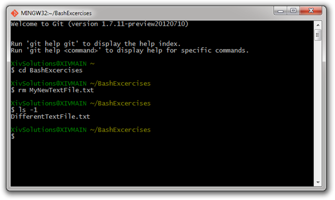Click the last empty $ prompt line

point(13,136)
